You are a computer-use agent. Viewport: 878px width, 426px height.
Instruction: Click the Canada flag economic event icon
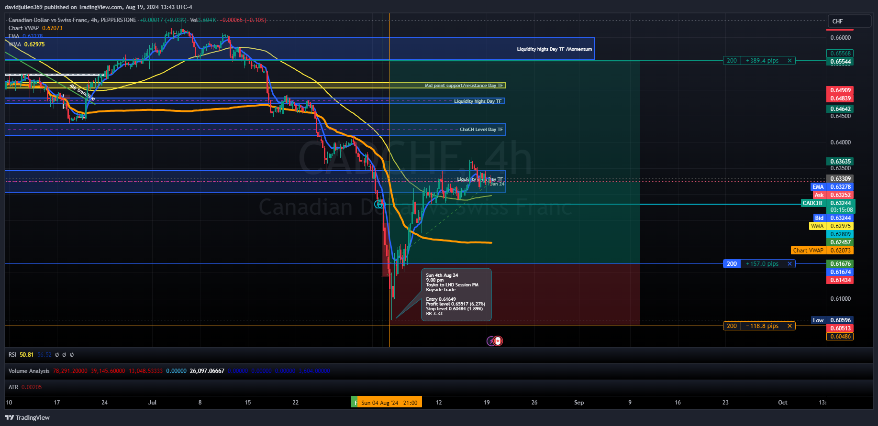coord(498,341)
